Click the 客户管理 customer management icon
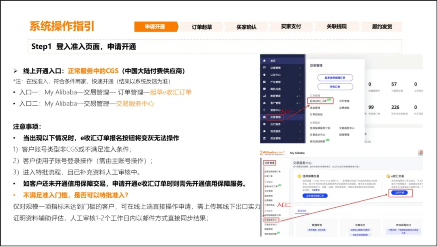Image resolution: width=438 pixels, height=247 pixels. (264, 102)
